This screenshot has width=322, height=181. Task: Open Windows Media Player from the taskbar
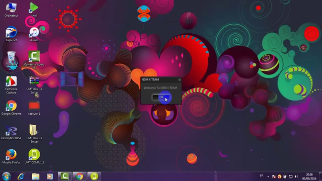click(x=50, y=176)
